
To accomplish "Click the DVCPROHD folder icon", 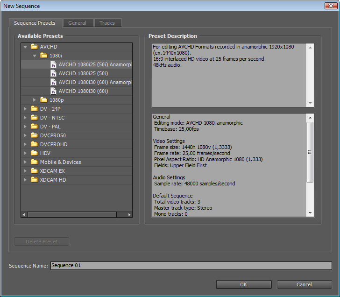I will (x=34, y=144).
